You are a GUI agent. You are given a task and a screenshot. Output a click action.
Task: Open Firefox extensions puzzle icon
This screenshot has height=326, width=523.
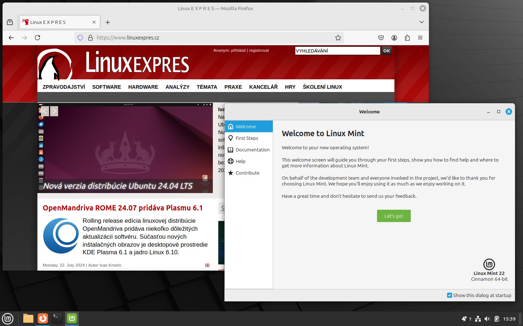407,38
